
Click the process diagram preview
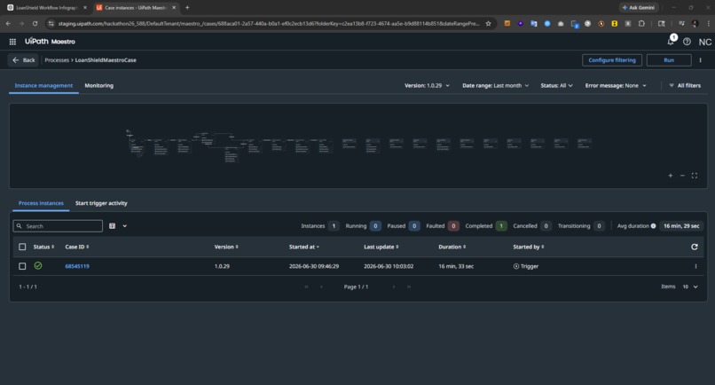click(x=358, y=145)
